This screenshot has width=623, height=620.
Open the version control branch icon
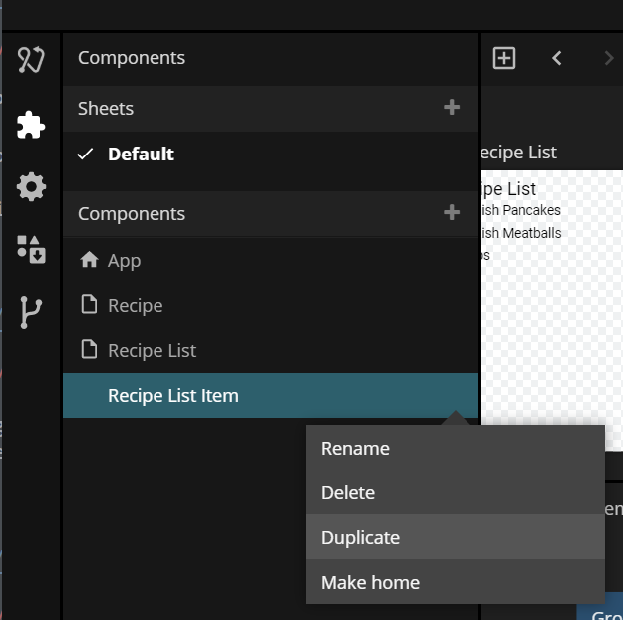click(31, 312)
